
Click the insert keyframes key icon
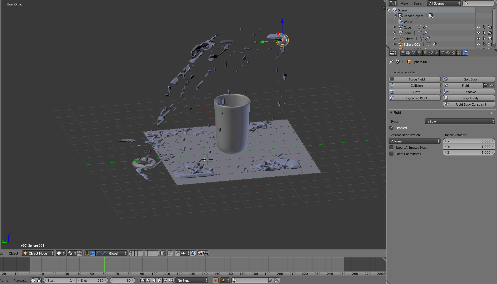coord(271,280)
